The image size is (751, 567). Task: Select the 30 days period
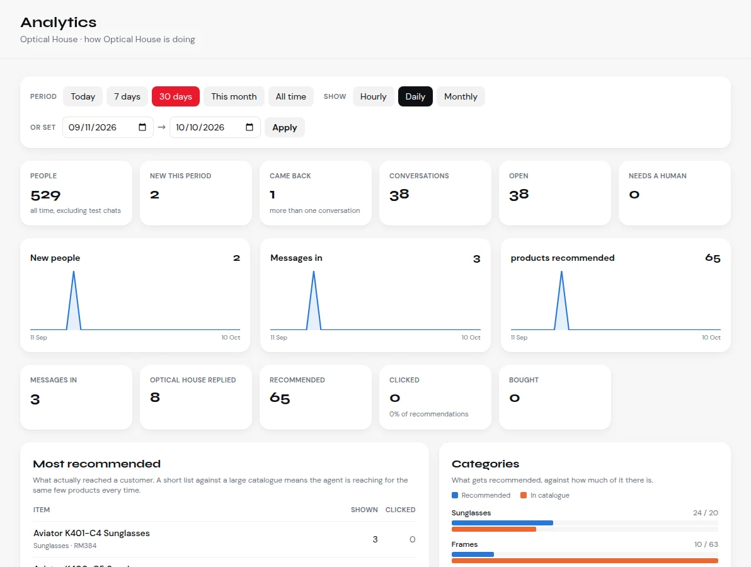(176, 96)
